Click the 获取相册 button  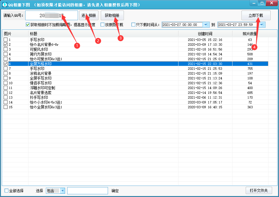(112, 16)
